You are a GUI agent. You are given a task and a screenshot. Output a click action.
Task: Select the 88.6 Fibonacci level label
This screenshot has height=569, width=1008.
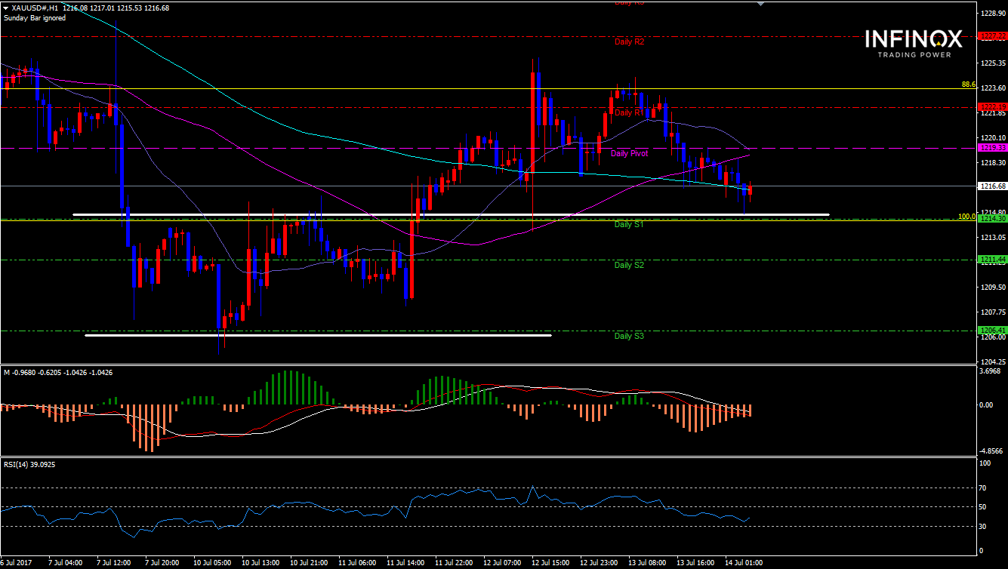969,85
